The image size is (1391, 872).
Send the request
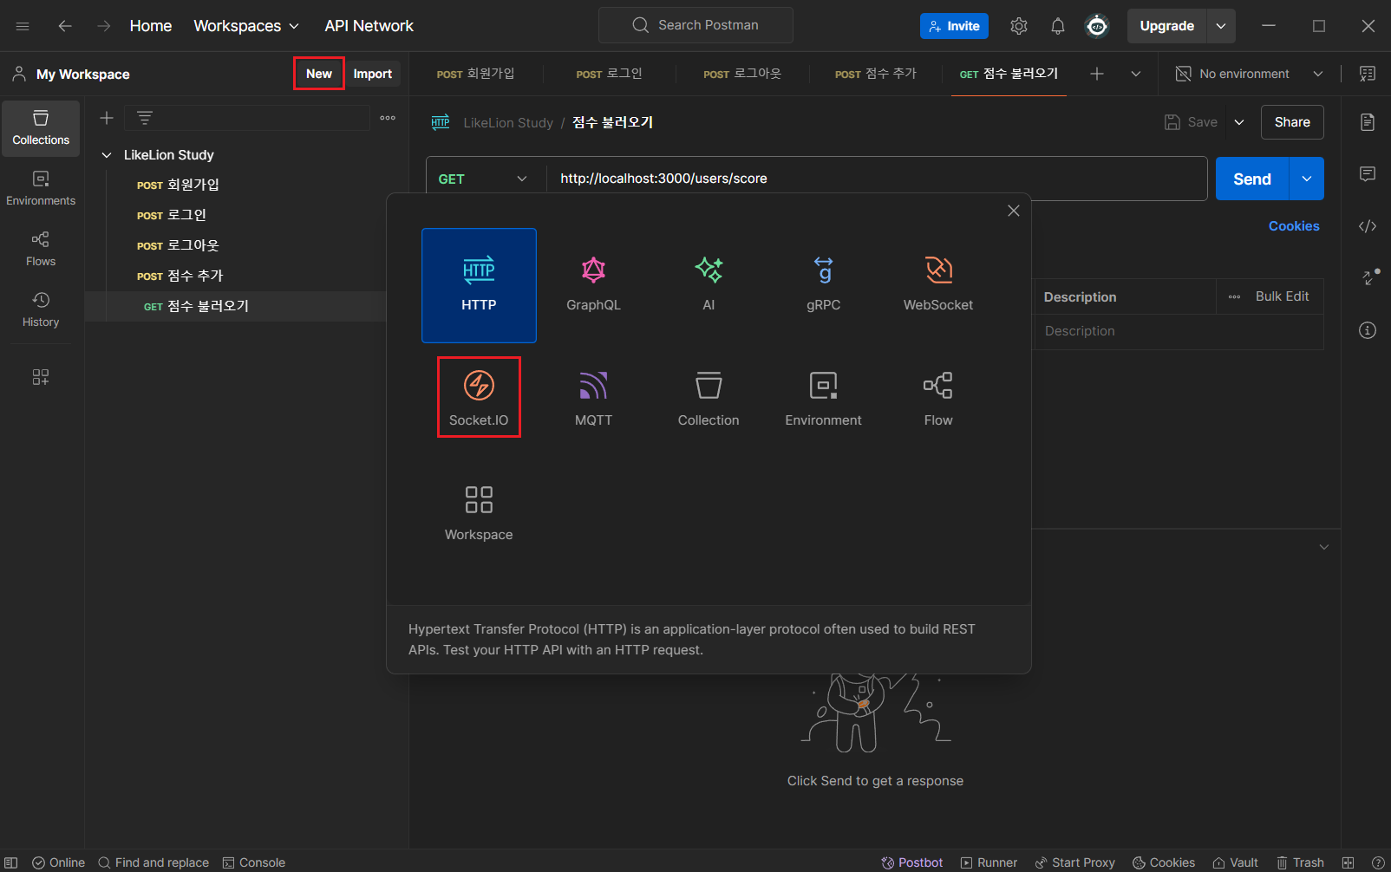coord(1252,179)
